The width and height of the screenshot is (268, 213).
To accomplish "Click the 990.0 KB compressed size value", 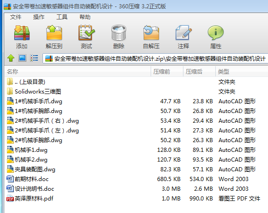I will [x=201, y=199].
